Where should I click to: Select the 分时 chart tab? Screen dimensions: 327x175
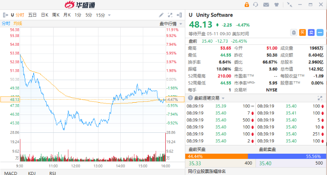point(20,15)
